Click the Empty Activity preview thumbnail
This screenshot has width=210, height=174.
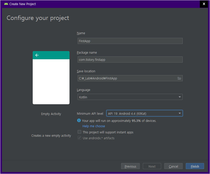[51, 78]
